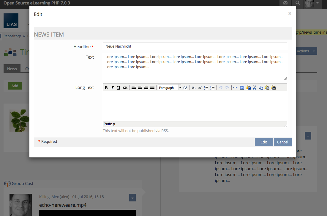
Task: Click the align center icon
Action: pos(140,88)
